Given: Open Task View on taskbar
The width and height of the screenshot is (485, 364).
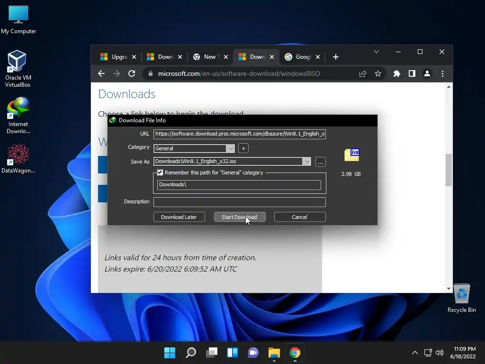Looking at the screenshot, I should [212, 353].
